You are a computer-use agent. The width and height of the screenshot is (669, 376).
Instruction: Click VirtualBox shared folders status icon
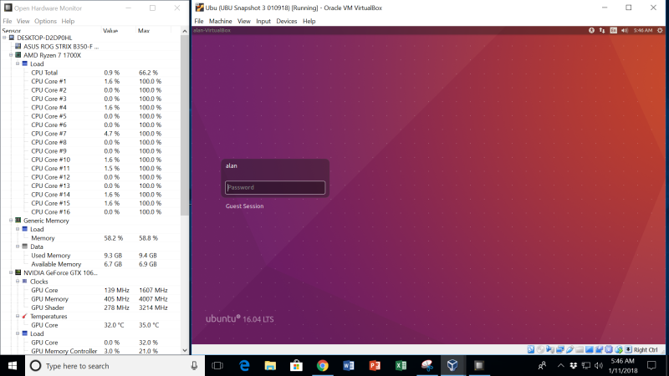[580, 349]
